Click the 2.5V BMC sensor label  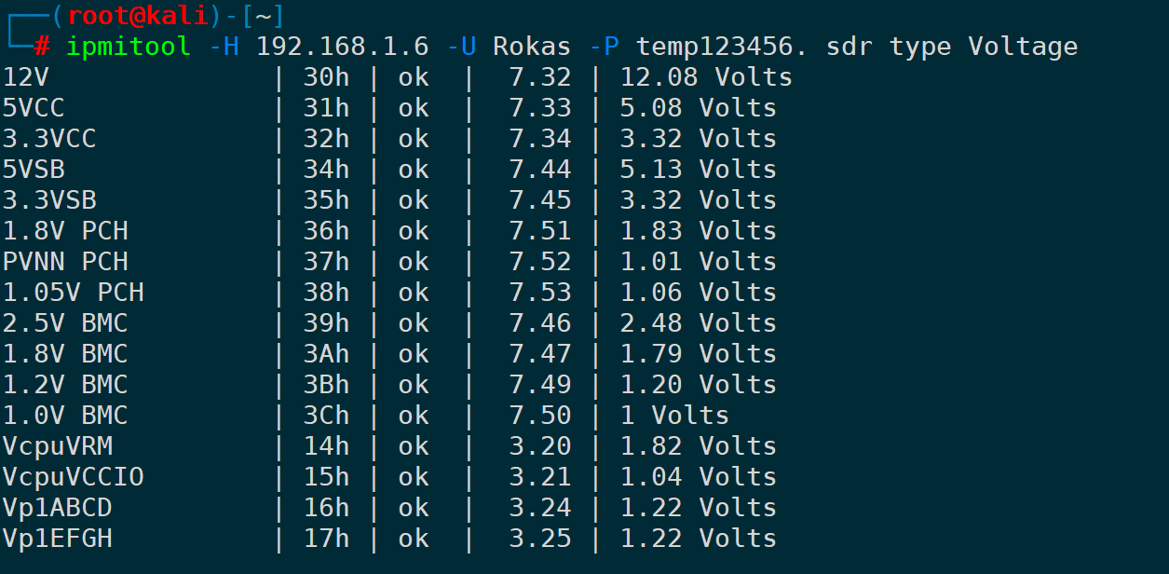click(65, 323)
